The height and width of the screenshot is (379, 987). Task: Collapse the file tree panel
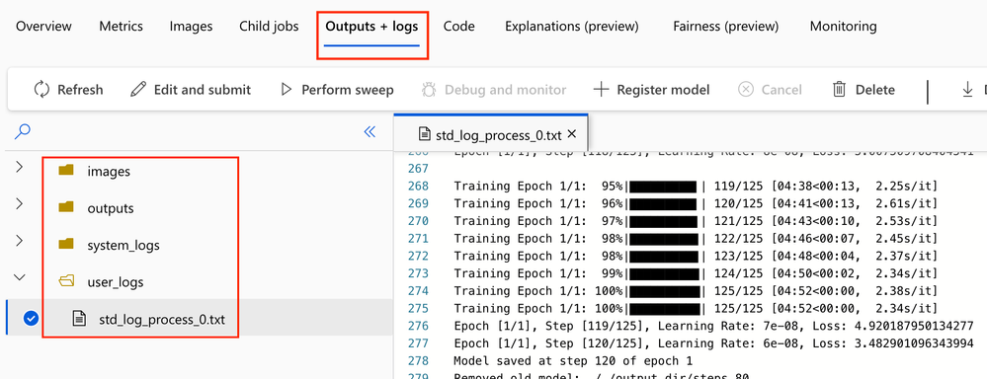[x=370, y=131]
